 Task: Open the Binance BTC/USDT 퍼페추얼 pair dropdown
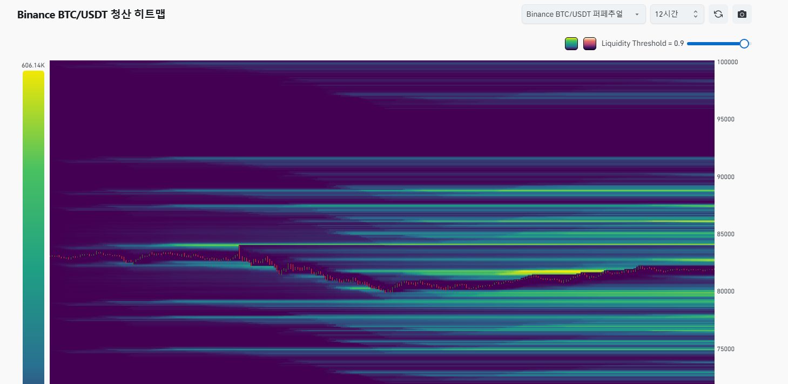583,15
